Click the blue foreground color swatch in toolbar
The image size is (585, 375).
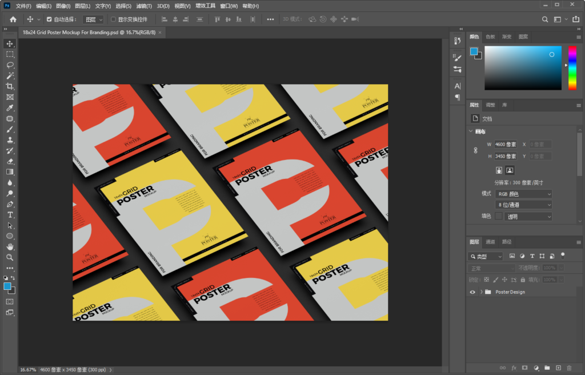point(7,286)
